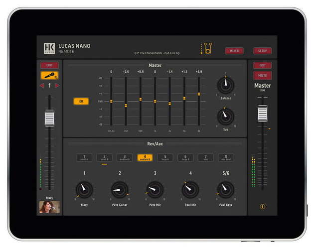Click the 'Rev/Aux' section heading
Image resolution: width=315 pixels, height=249 pixels.
(155, 144)
